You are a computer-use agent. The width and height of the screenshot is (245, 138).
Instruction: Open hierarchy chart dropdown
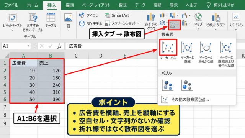pos(174,15)
